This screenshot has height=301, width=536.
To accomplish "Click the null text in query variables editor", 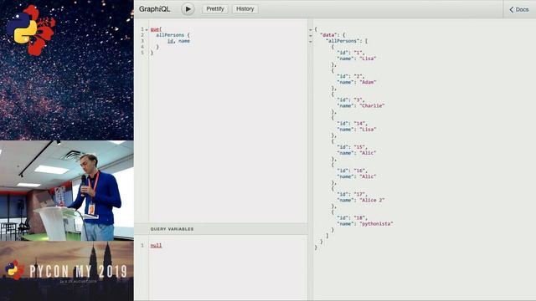I will pos(156,245).
